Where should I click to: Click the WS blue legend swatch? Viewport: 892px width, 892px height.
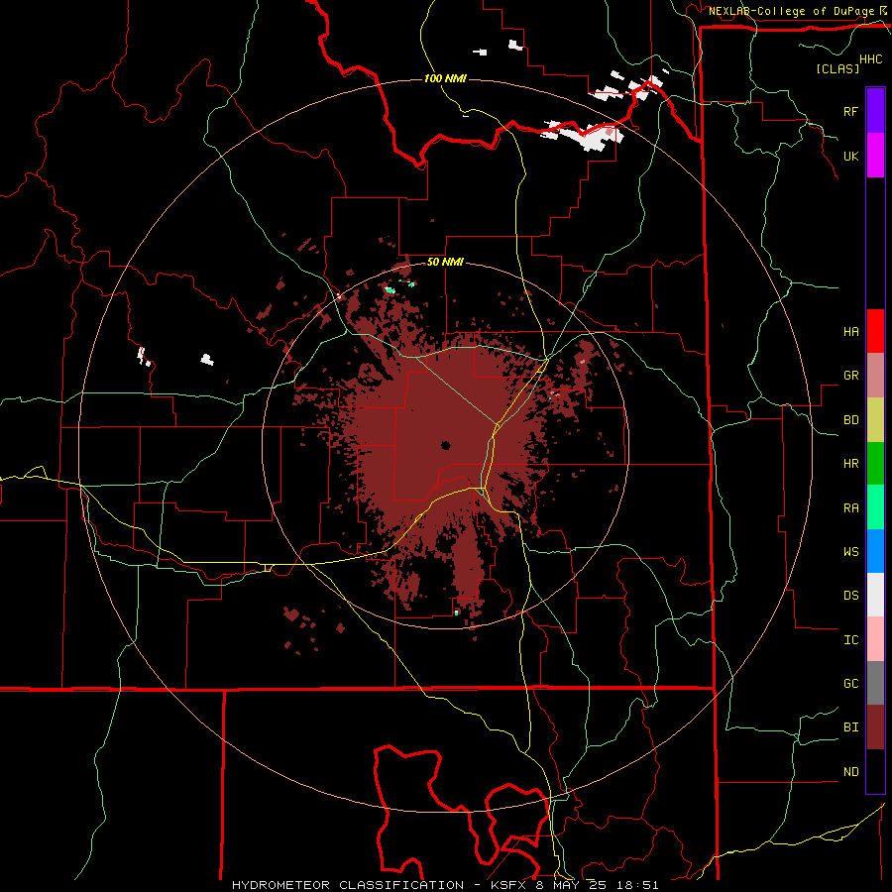875,551
